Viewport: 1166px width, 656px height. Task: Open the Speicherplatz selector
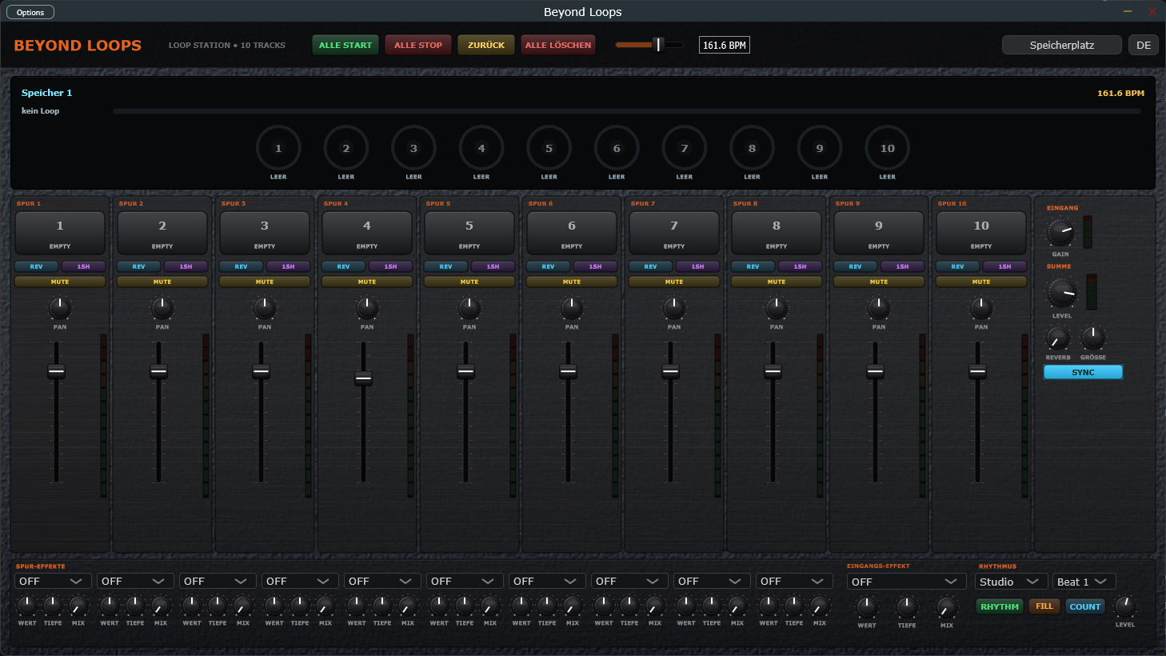pyautogui.click(x=1062, y=45)
